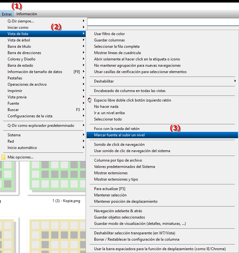
Task: Select No hacer nada option
Action: [x=162, y=107]
